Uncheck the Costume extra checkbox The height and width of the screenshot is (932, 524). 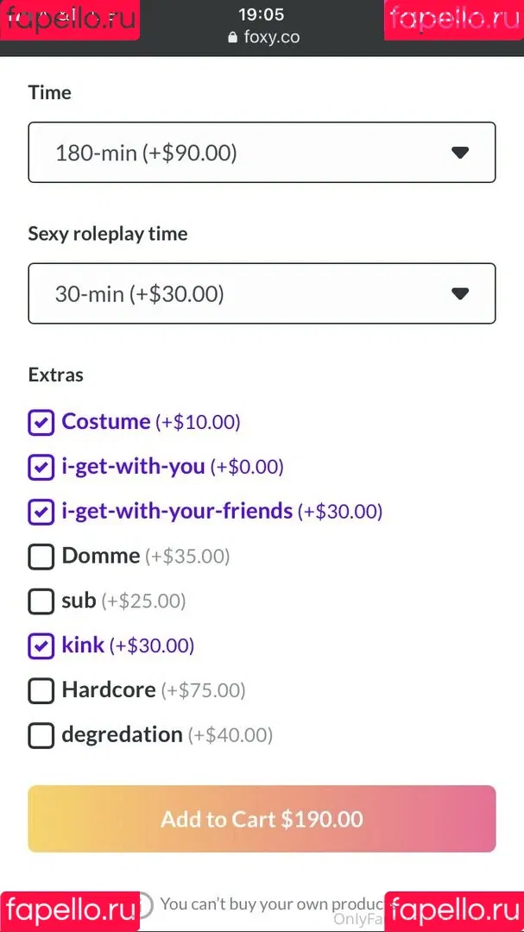tap(41, 423)
